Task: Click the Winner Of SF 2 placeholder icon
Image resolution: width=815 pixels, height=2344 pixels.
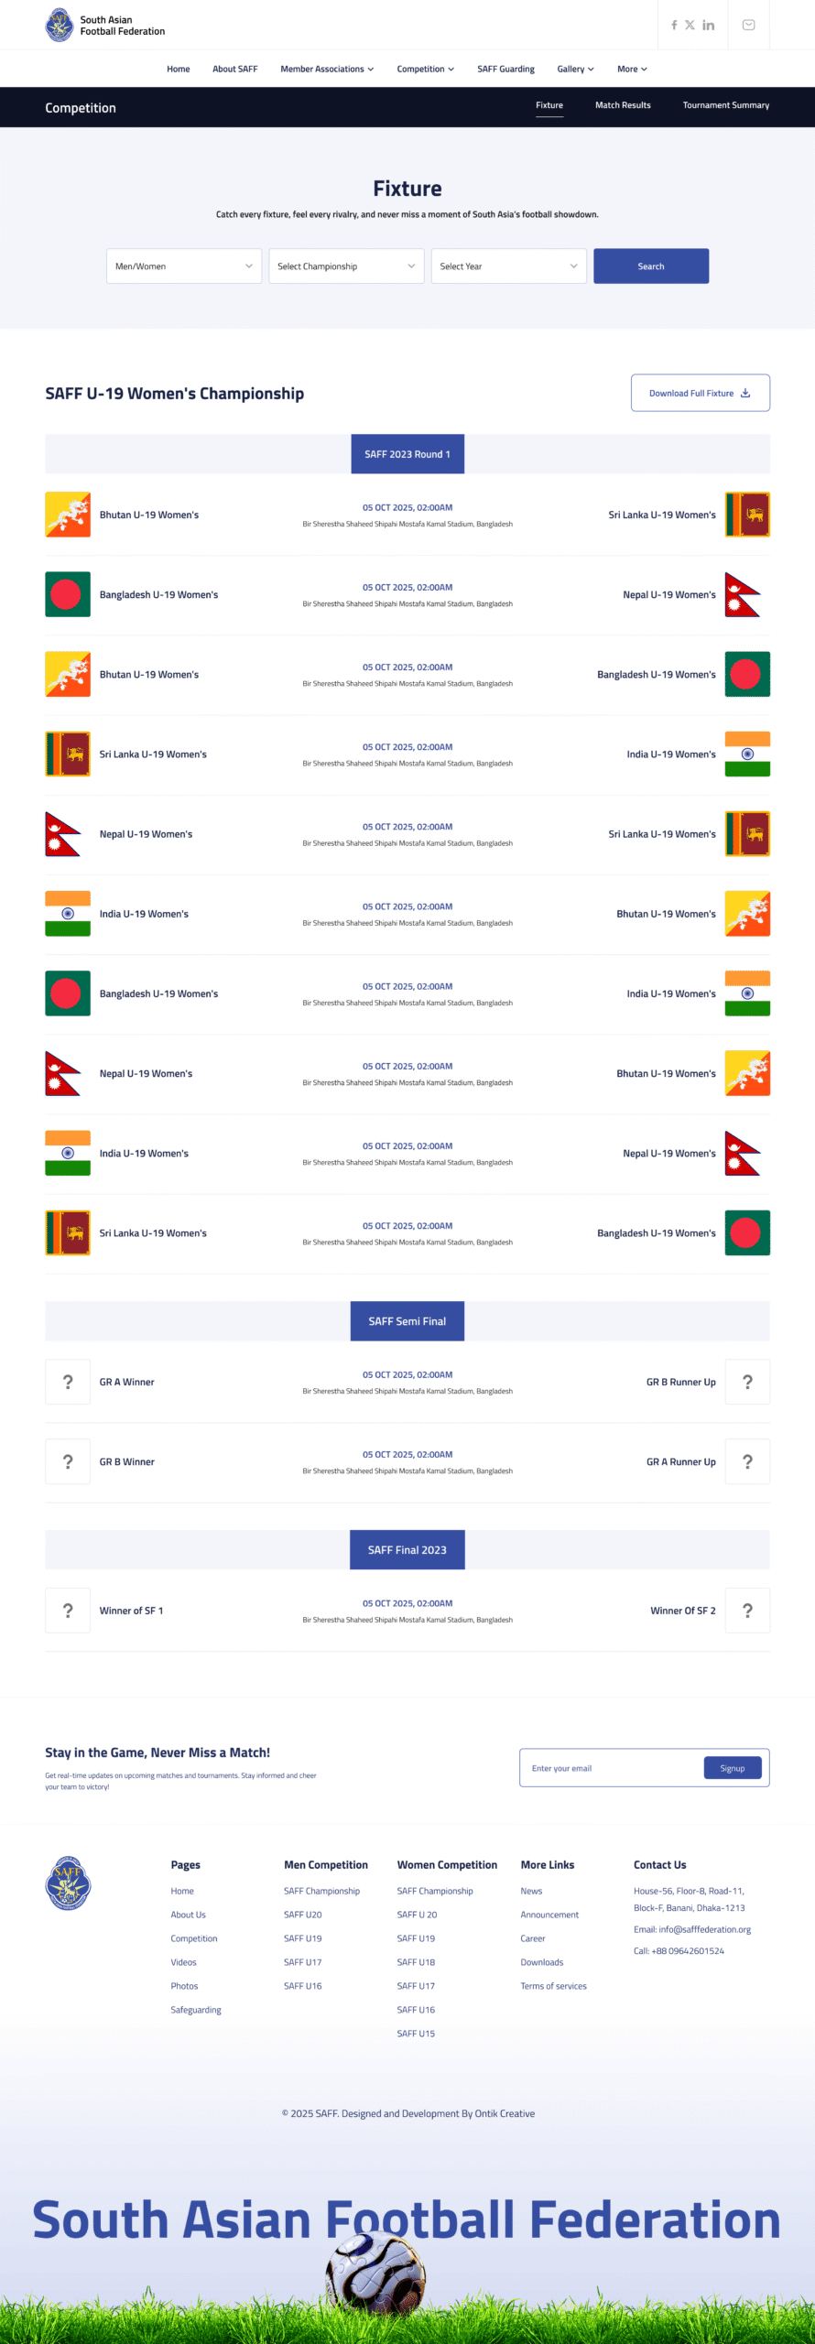Action: coord(747,1611)
